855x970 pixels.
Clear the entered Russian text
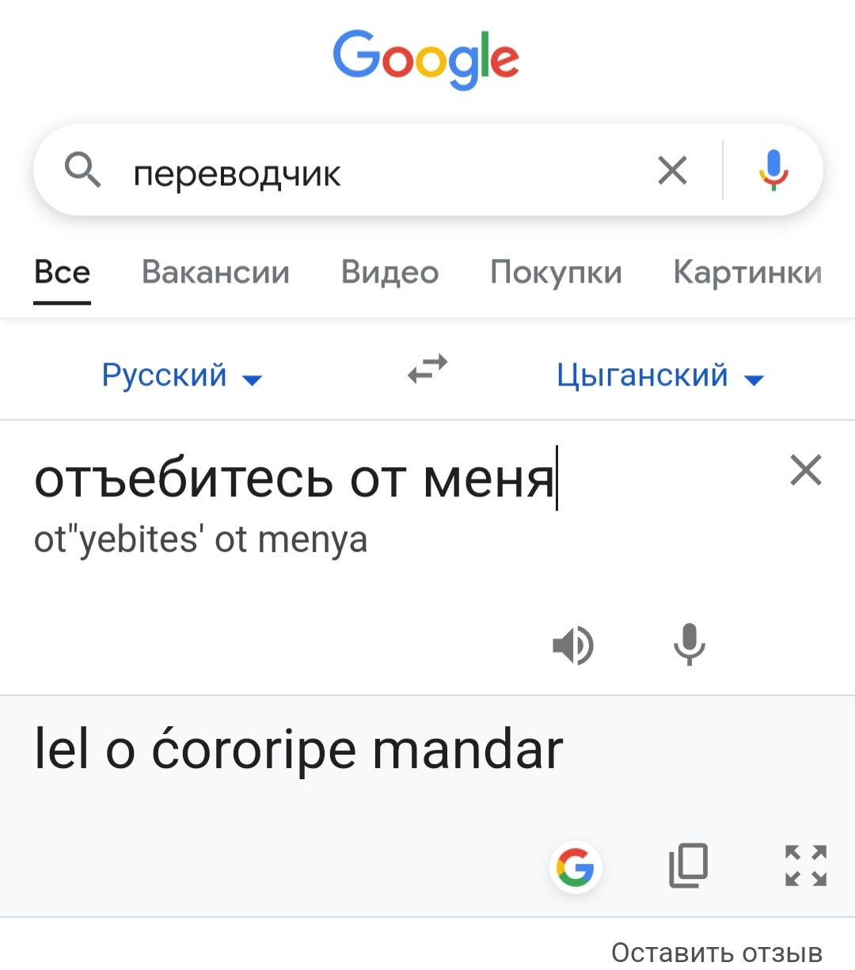pyautogui.click(x=806, y=470)
